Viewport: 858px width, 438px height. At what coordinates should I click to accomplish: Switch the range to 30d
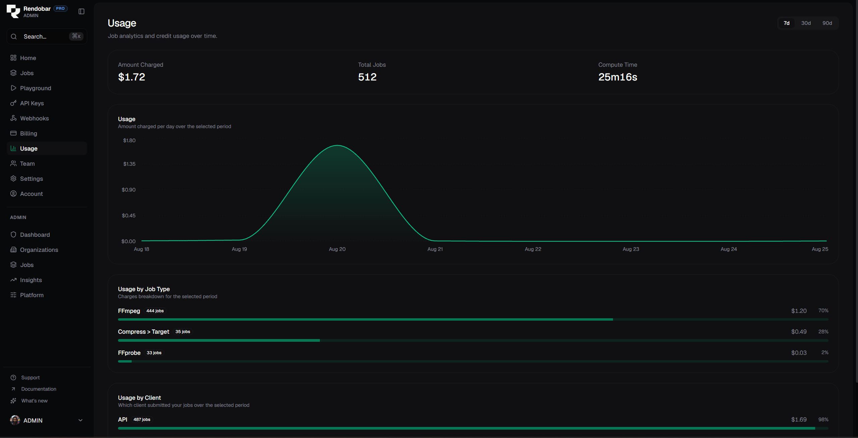click(806, 23)
